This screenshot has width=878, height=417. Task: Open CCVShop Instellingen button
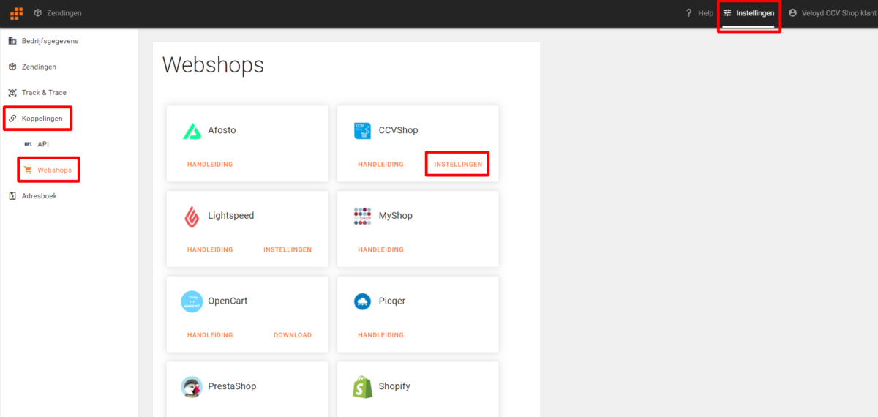pyautogui.click(x=458, y=165)
